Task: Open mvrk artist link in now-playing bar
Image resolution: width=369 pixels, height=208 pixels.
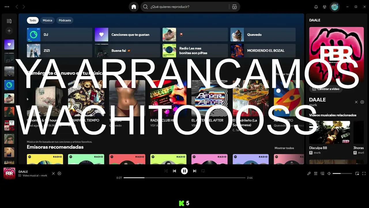Action: pyautogui.click(x=44, y=176)
